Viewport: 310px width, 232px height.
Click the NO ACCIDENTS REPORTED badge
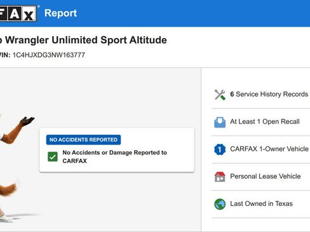point(83,139)
